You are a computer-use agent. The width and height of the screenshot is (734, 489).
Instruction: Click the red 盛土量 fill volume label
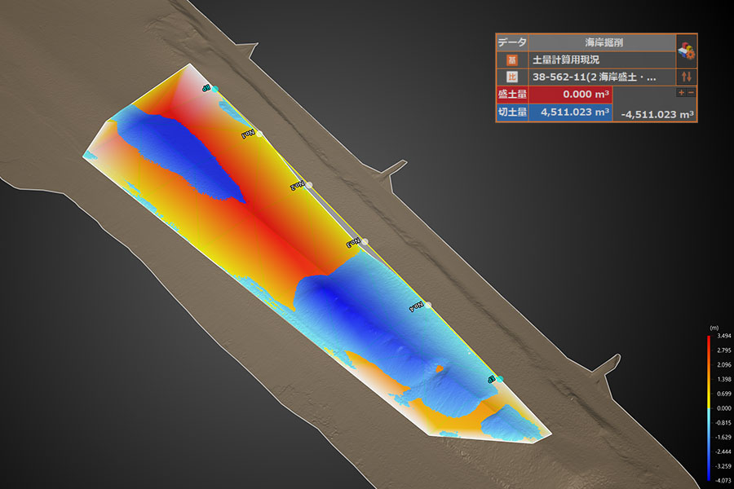pos(512,94)
